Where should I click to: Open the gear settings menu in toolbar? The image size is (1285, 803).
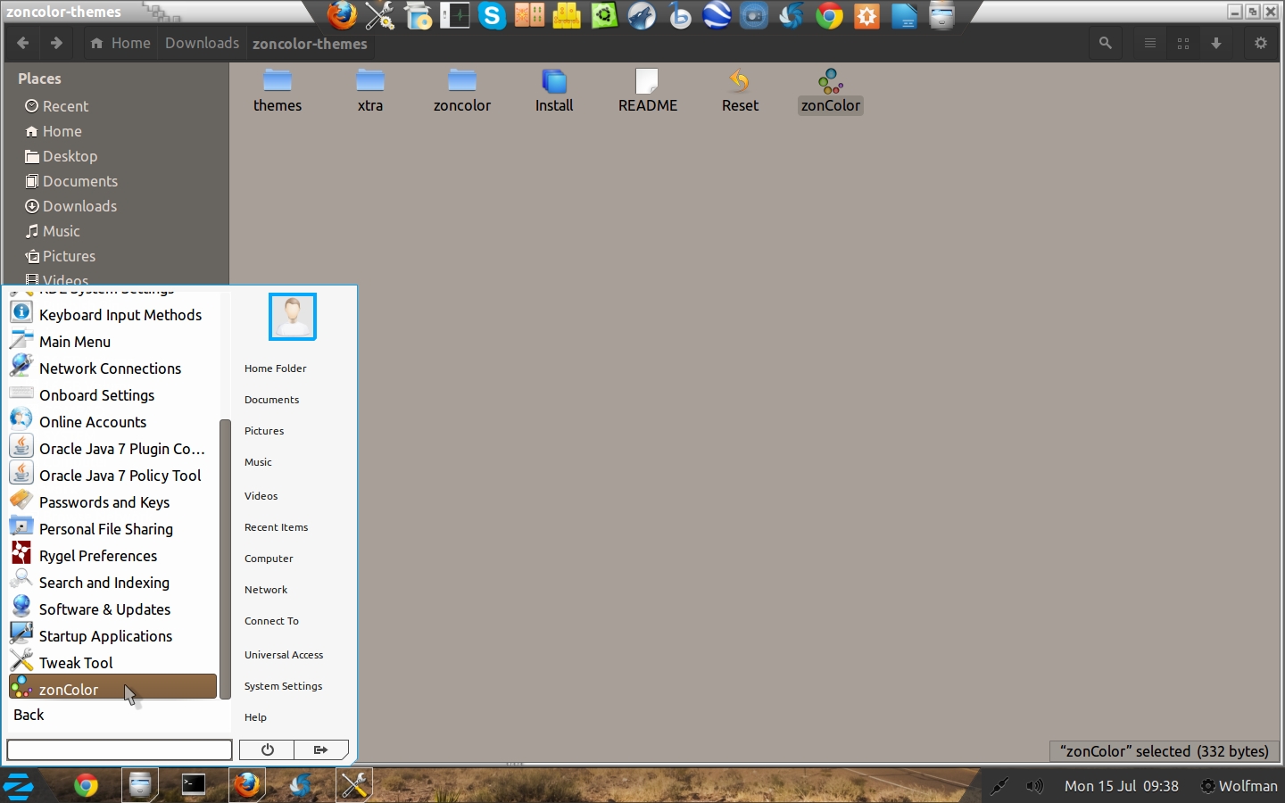pos(1260,43)
